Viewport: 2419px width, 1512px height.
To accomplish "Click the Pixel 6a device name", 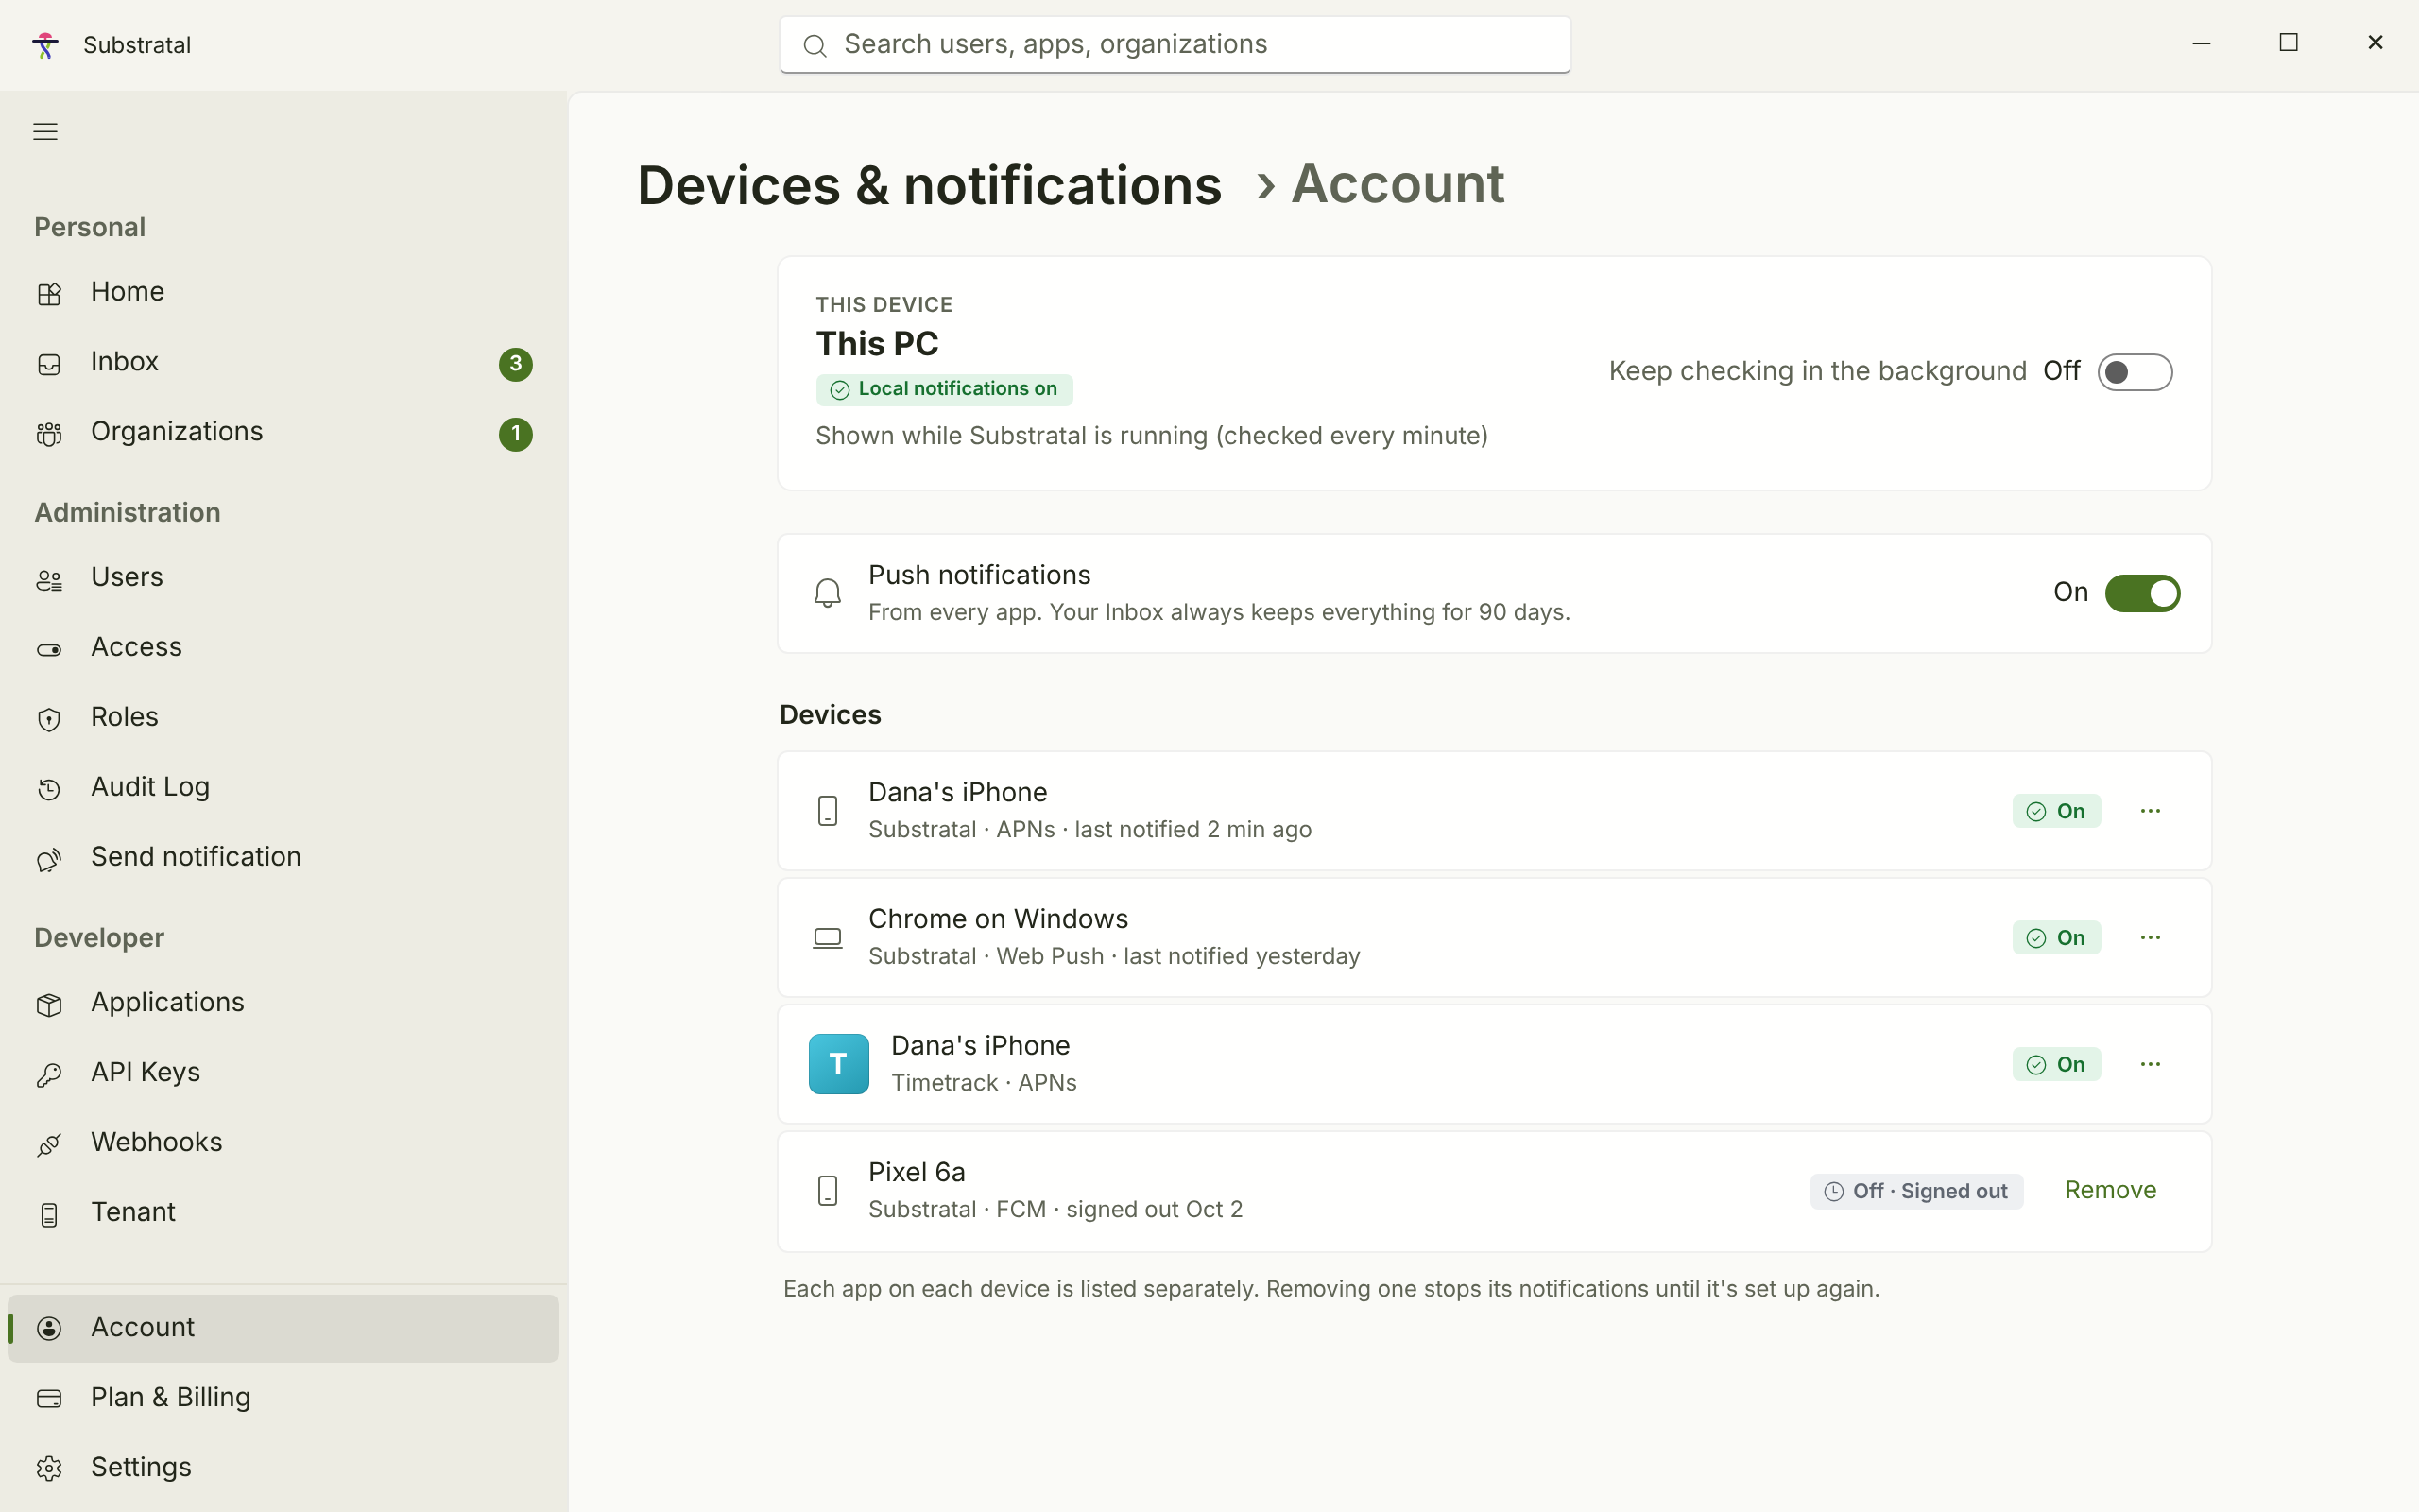I will (x=917, y=1172).
